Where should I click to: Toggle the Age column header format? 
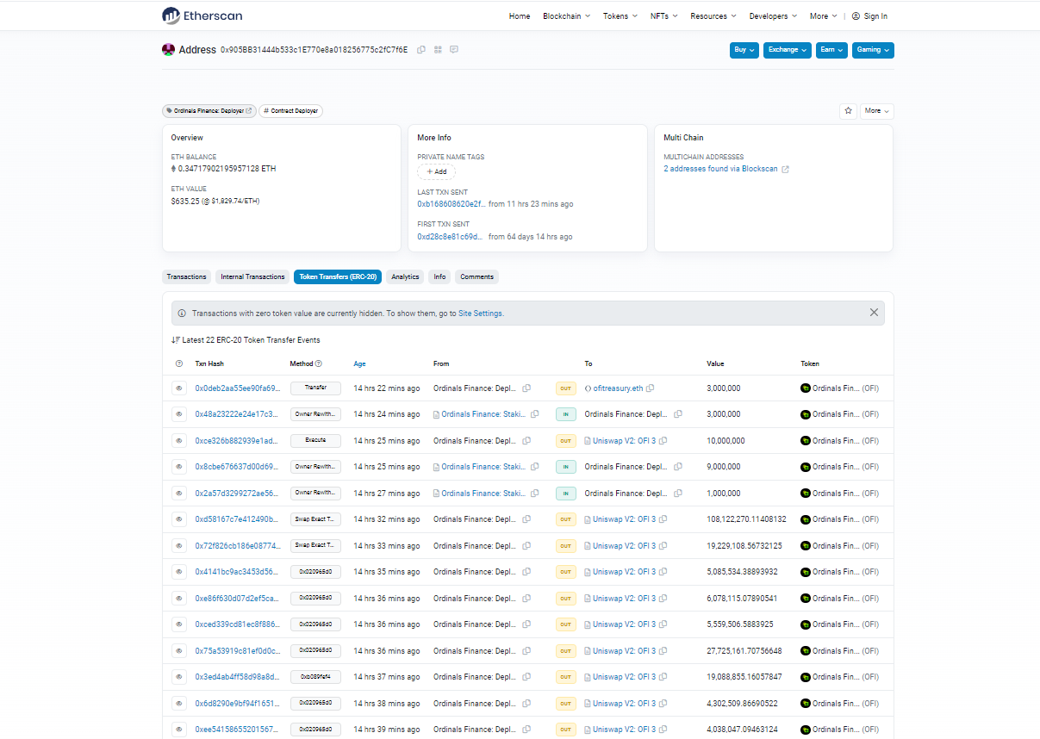coord(358,364)
